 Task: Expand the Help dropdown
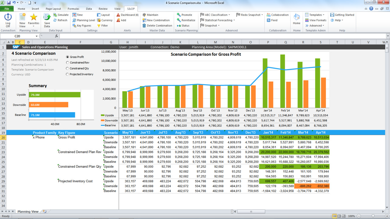point(342,20)
